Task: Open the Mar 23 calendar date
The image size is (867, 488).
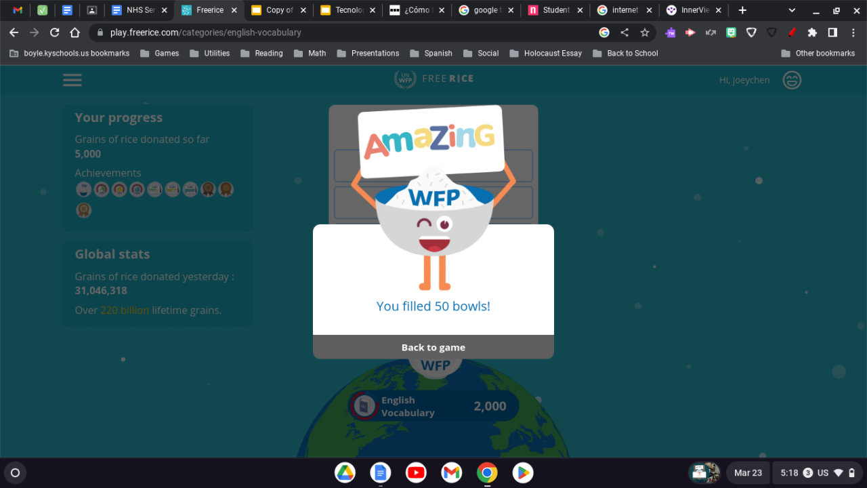Action: (748, 473)
